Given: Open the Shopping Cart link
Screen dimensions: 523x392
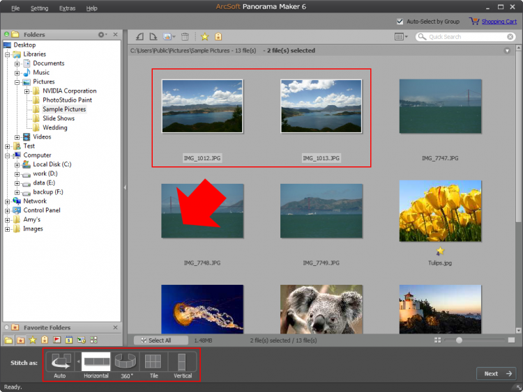Looking at the screenshot, I should tap(499, 22).
